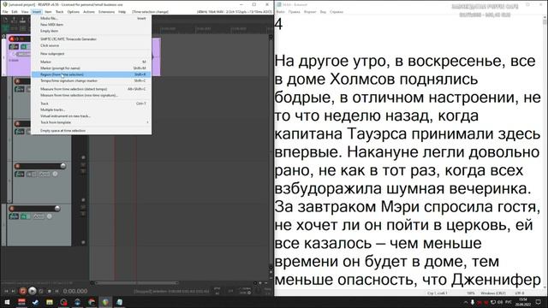Open Notepad's Справка menu
The width and height of the screenshot is (548, 308).
[x=337, y=12]
